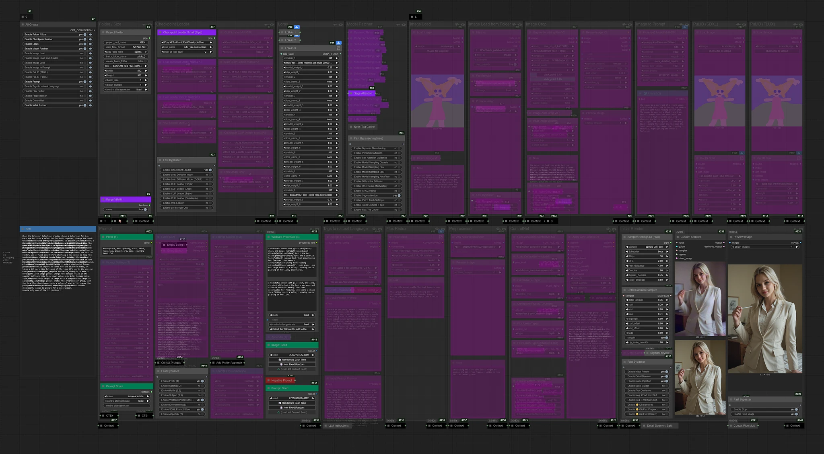The width and height of the screenshot is (824, 454).
Task: Collapse the Custom Sampler node via its dot
Action: pyautogui.click(x=678, y=237)
